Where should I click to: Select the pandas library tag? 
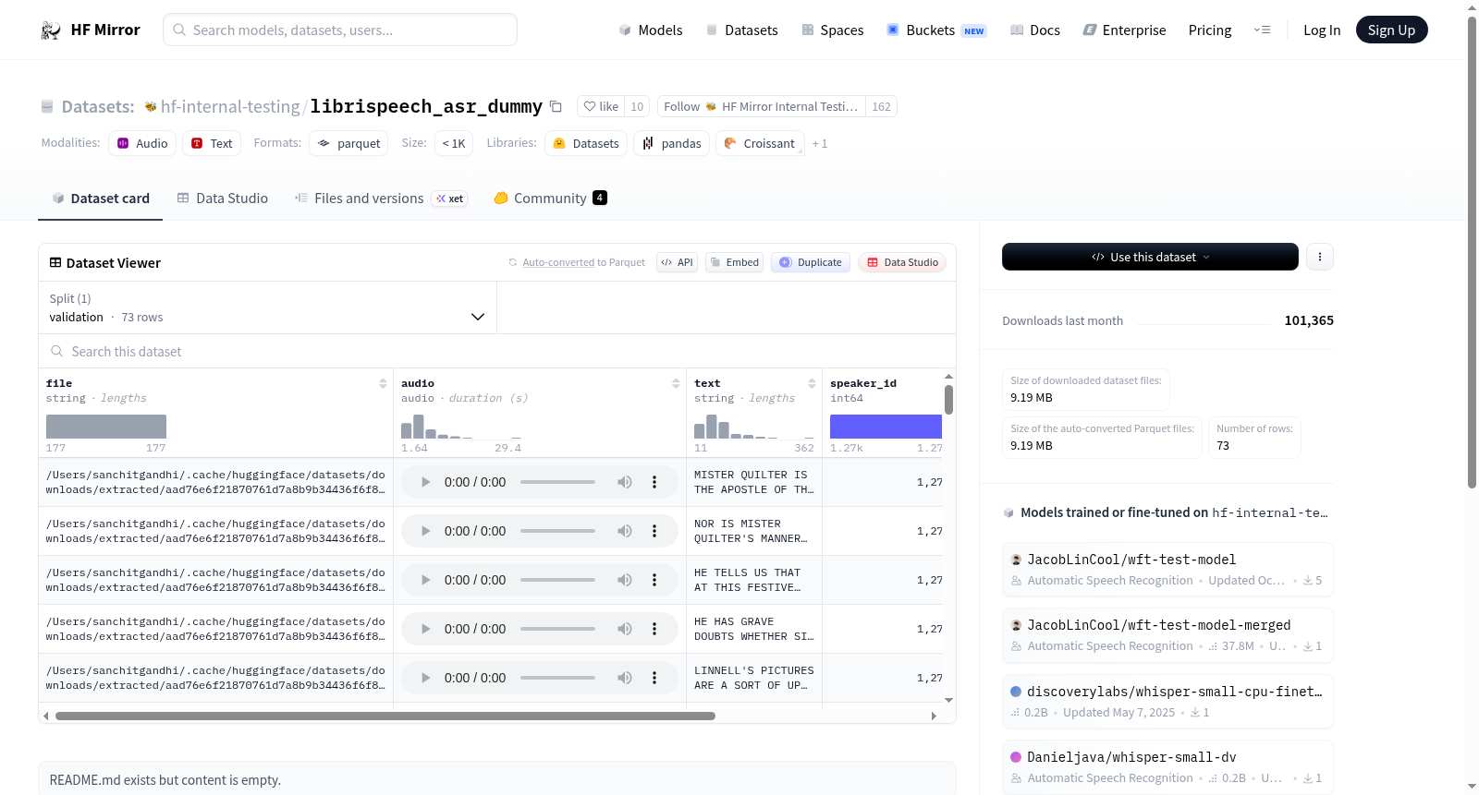tap(672, 143)
